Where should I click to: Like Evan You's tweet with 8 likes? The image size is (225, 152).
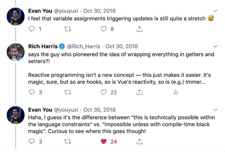click(103, 29)
